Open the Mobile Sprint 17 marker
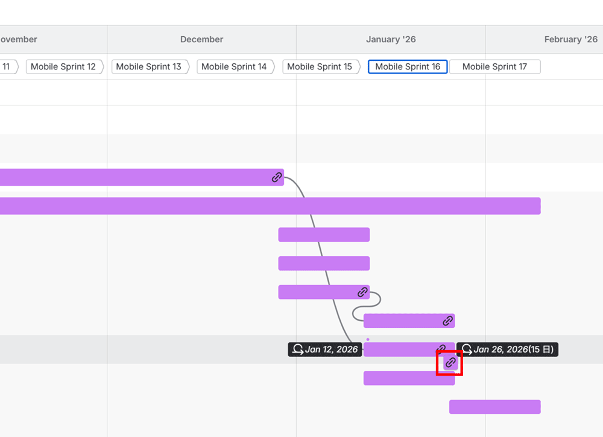The image size is (603, 437). pyautogui.click(x=494, y=67)
